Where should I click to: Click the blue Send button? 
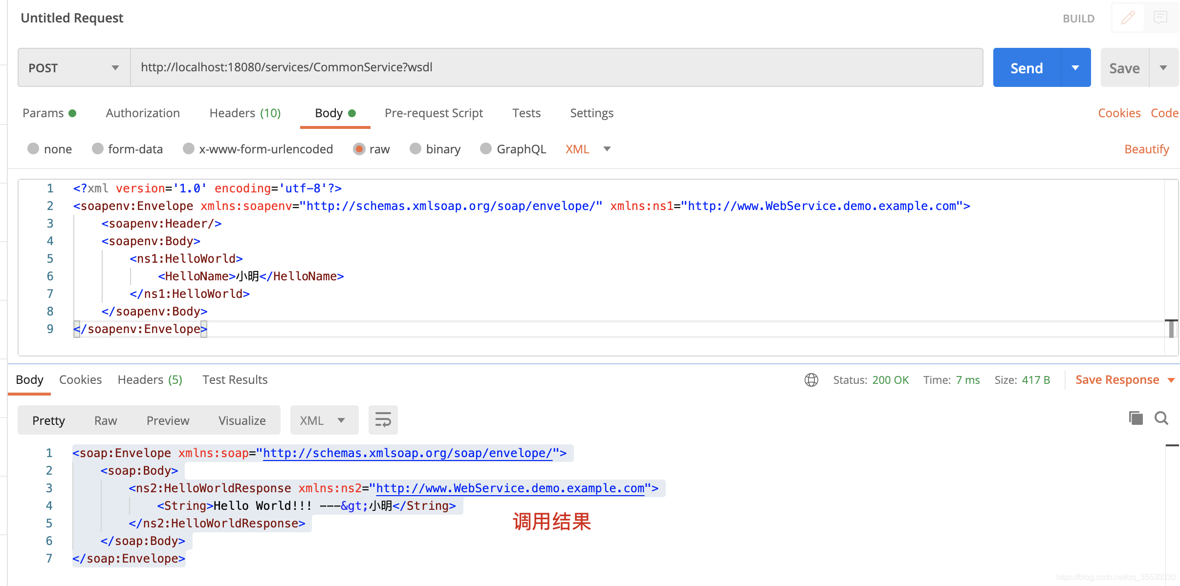point(1027,68)
